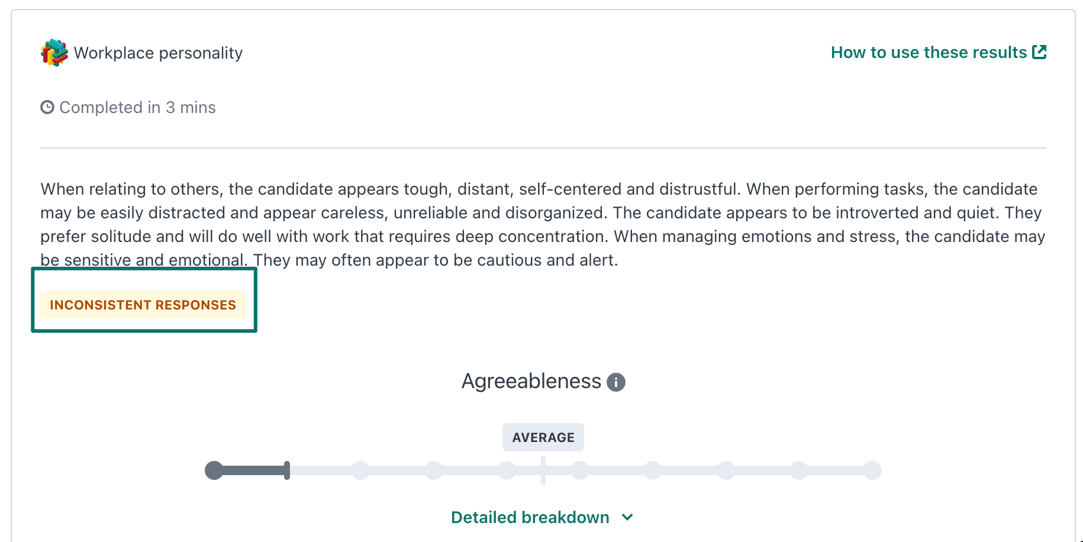This screenshot has width=1083, height=542.
Task: Click the AVERAGE label above the scale
Action: click(543, 437)
